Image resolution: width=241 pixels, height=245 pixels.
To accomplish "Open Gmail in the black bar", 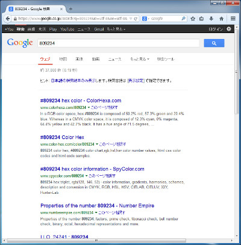I will (99, 29).
